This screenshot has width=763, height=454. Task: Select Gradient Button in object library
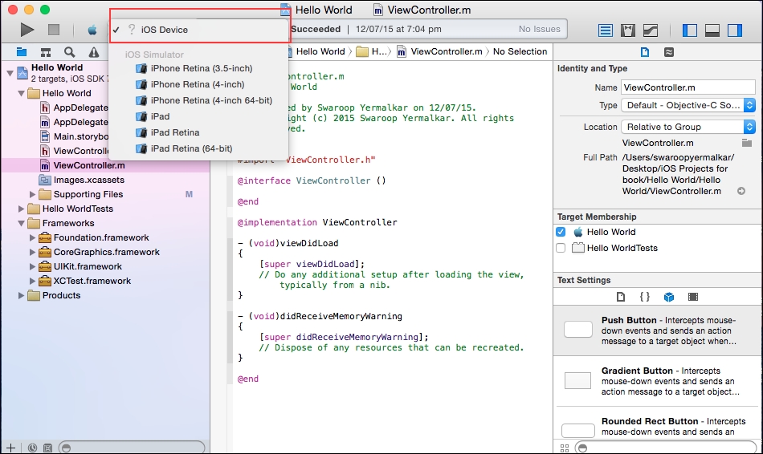point(657,381)
